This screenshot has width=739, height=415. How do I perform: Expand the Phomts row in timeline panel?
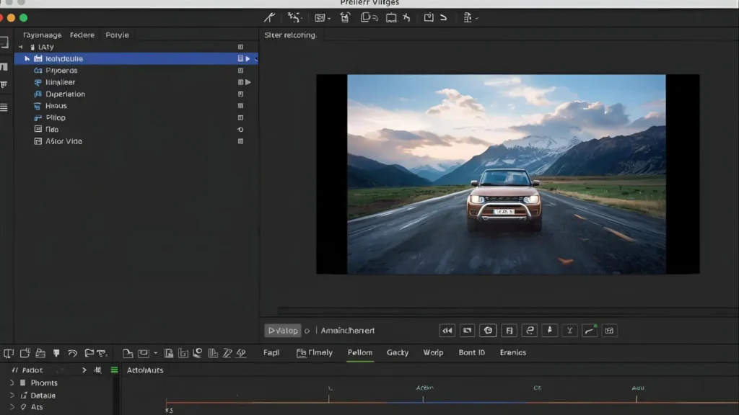point(12,383)
